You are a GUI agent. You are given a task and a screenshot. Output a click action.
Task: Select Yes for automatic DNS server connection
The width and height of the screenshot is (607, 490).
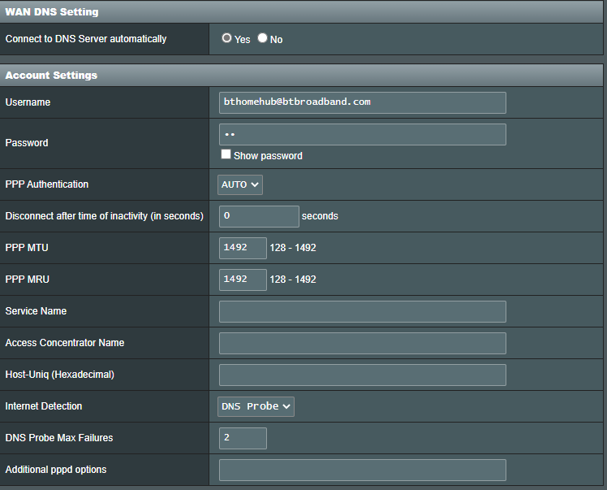point(226,38)
